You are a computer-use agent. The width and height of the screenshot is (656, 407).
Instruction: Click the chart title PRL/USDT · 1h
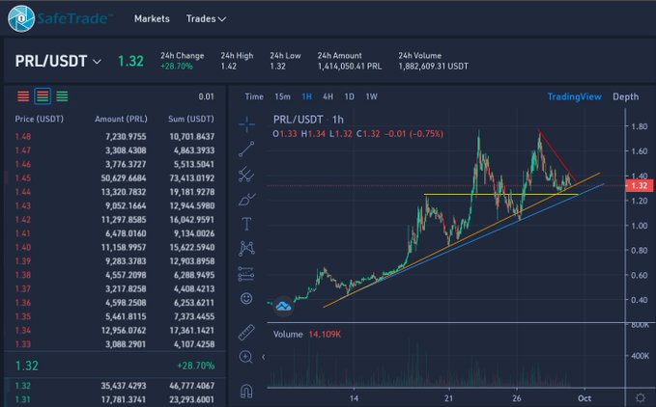(308, 120)
